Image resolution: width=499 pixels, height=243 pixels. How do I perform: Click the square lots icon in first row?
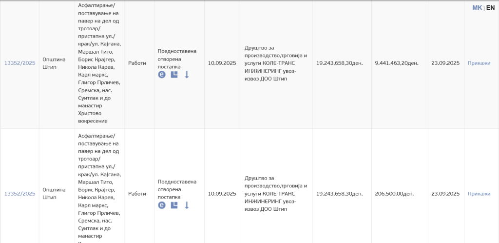(174, 75)
